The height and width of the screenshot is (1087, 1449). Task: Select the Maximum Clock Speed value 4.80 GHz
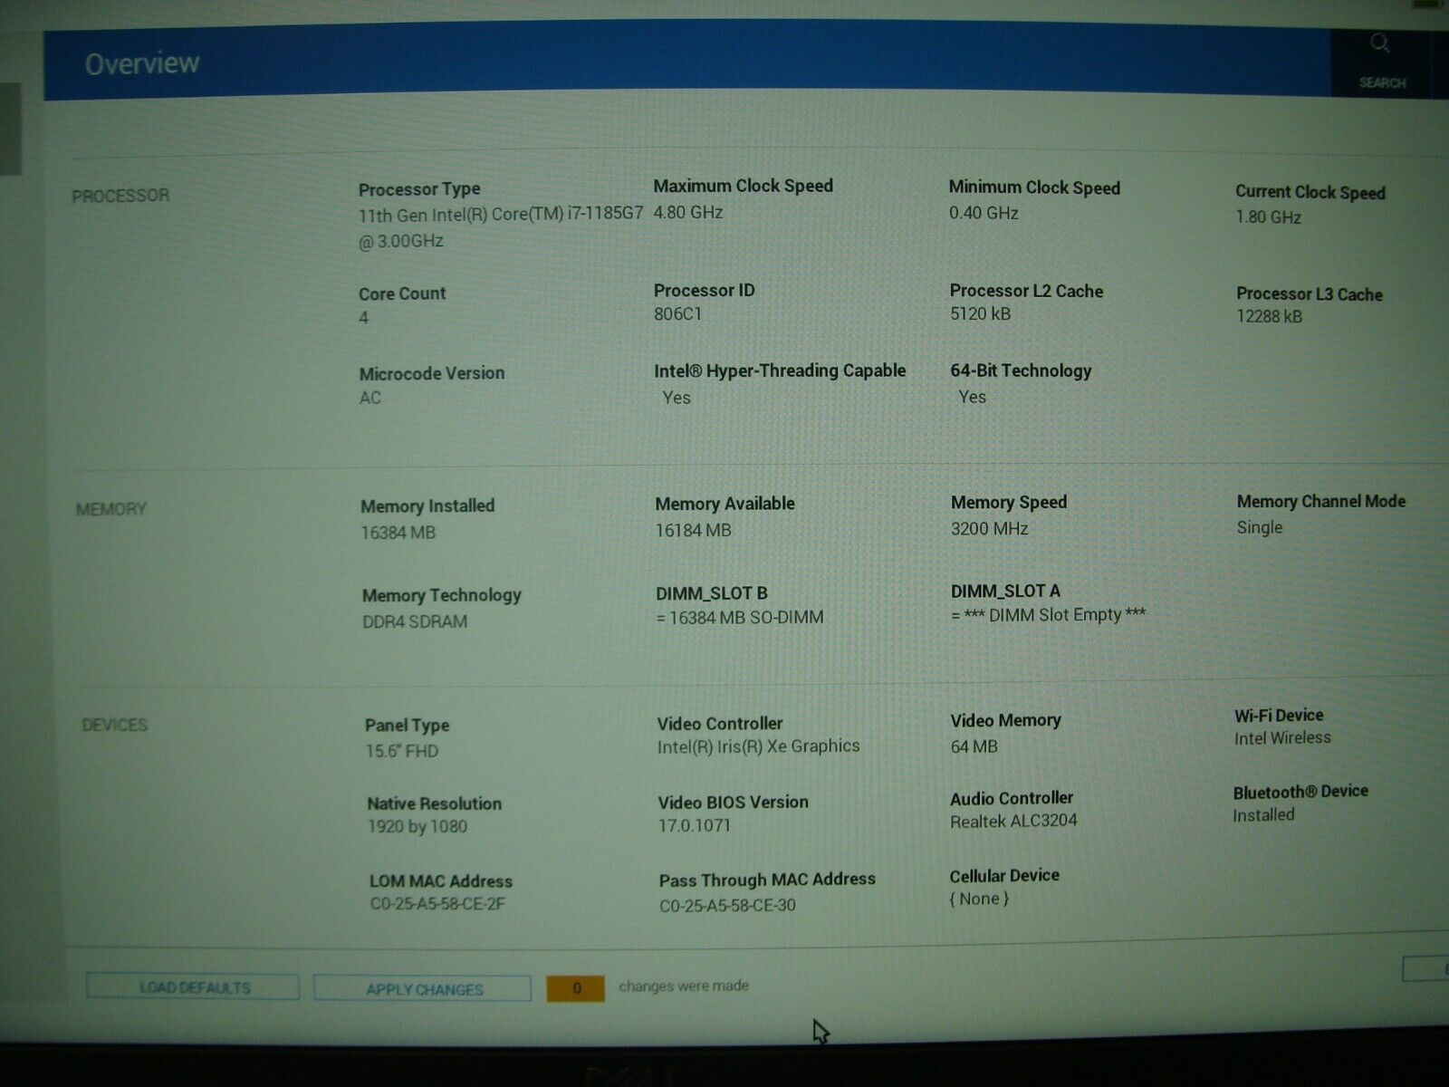click(688, 212)
